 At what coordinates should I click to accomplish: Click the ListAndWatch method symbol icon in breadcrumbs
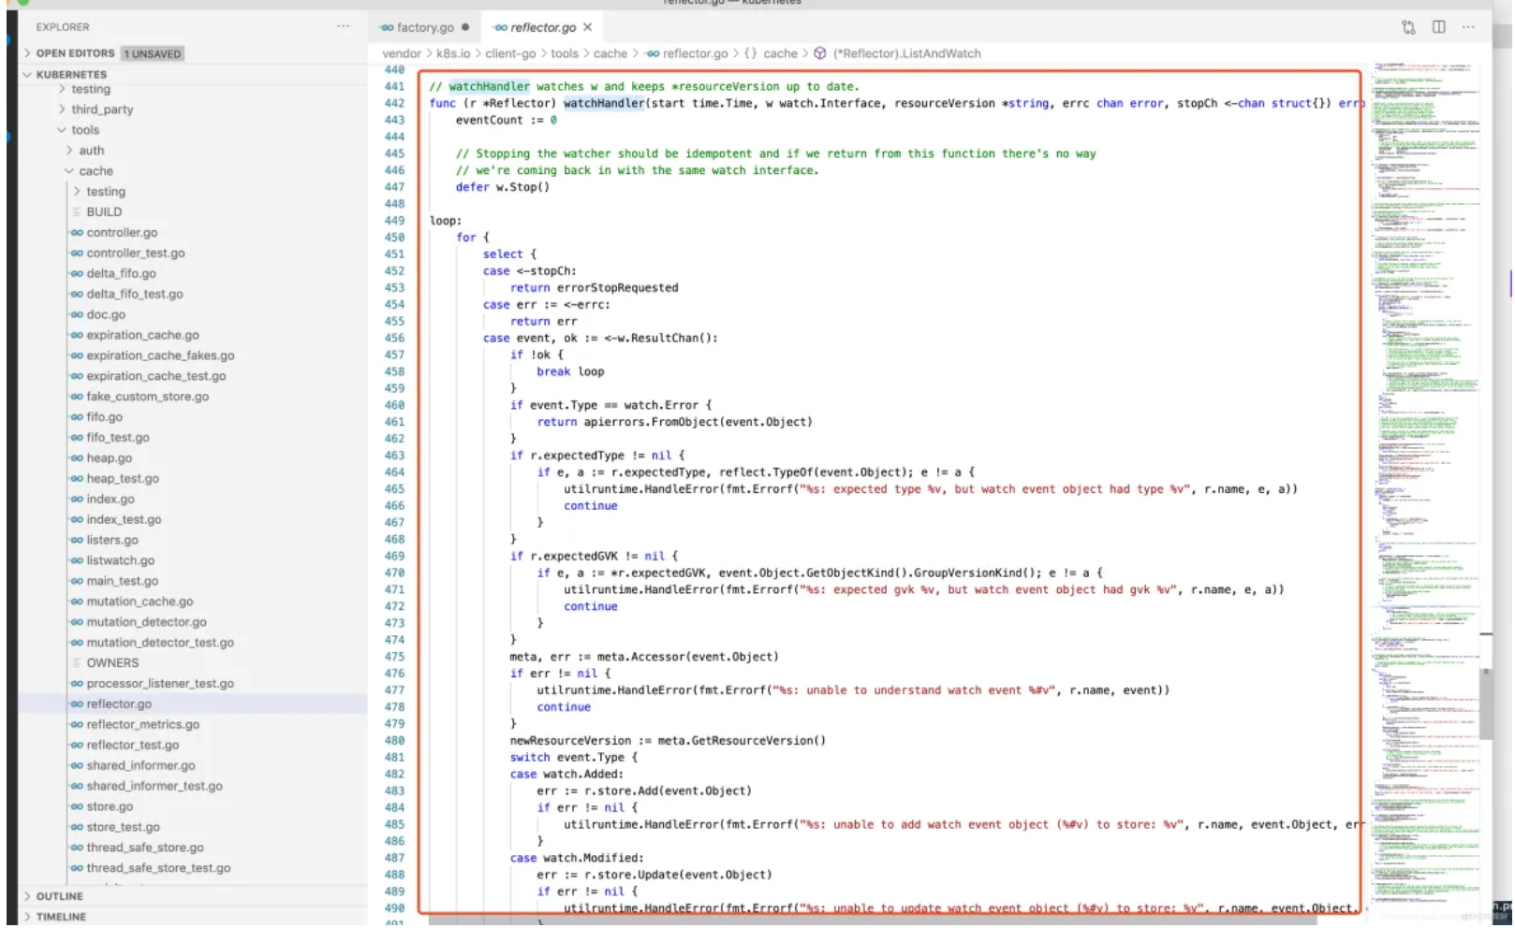pyautogui.click(x=820, y=53)
